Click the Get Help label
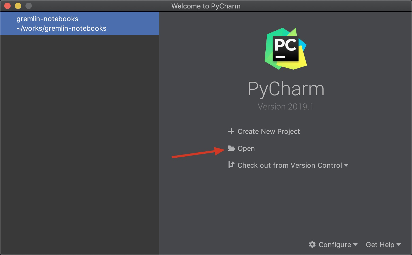 pyautogui.click(x=380, y=245)
